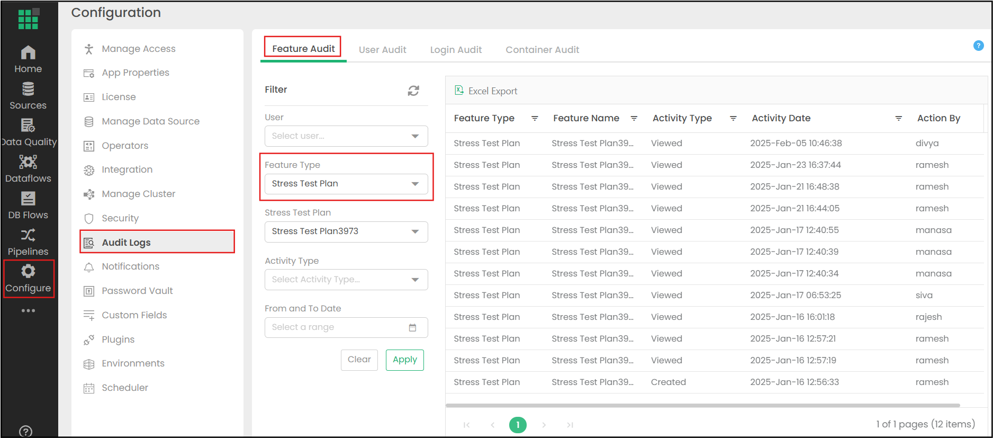Screen dimensions: 993x438
Task: Open Password Vault in configuration menu
Action: coord(137,291)
